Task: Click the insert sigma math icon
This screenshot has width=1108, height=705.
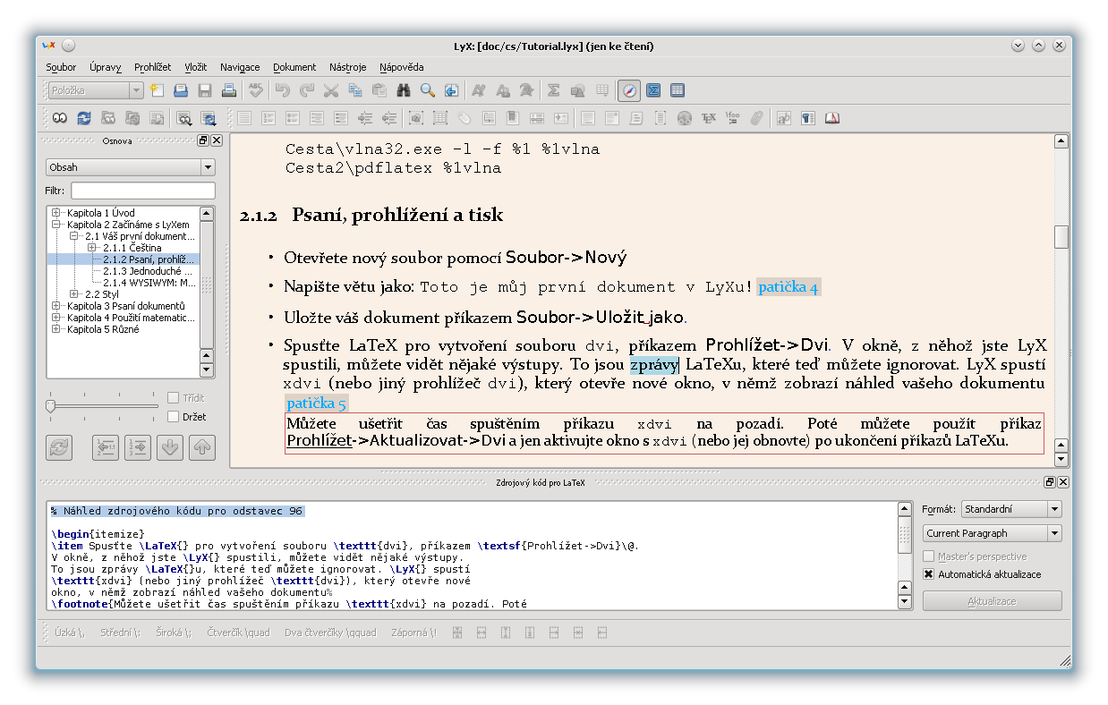Action: (x=554, y=90)
